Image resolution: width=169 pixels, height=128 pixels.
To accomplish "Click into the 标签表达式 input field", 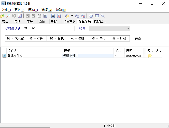I will (49, 29).
